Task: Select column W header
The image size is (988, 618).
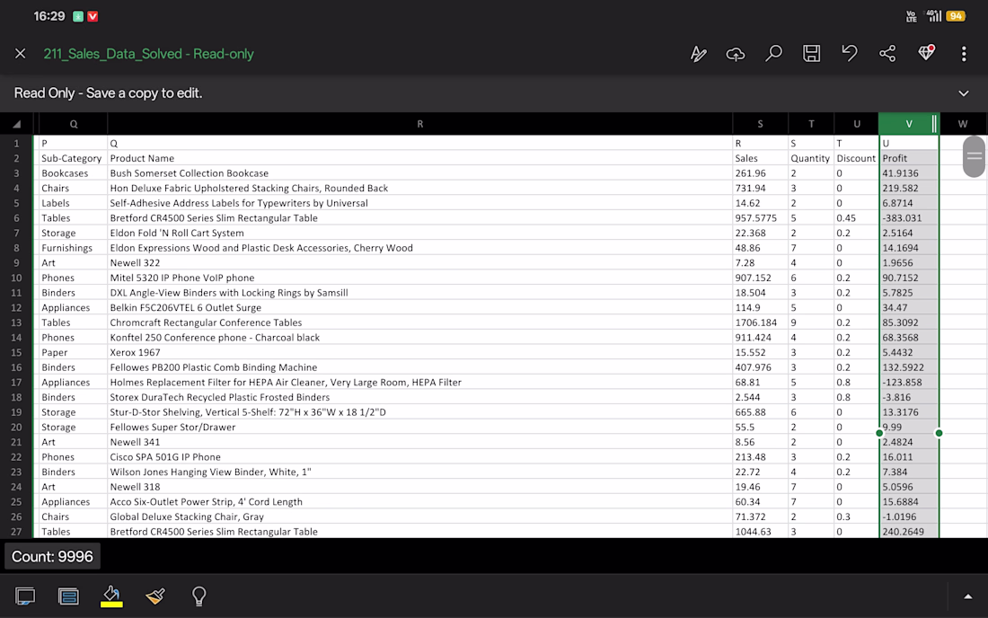Action: [x=963, y=124]
